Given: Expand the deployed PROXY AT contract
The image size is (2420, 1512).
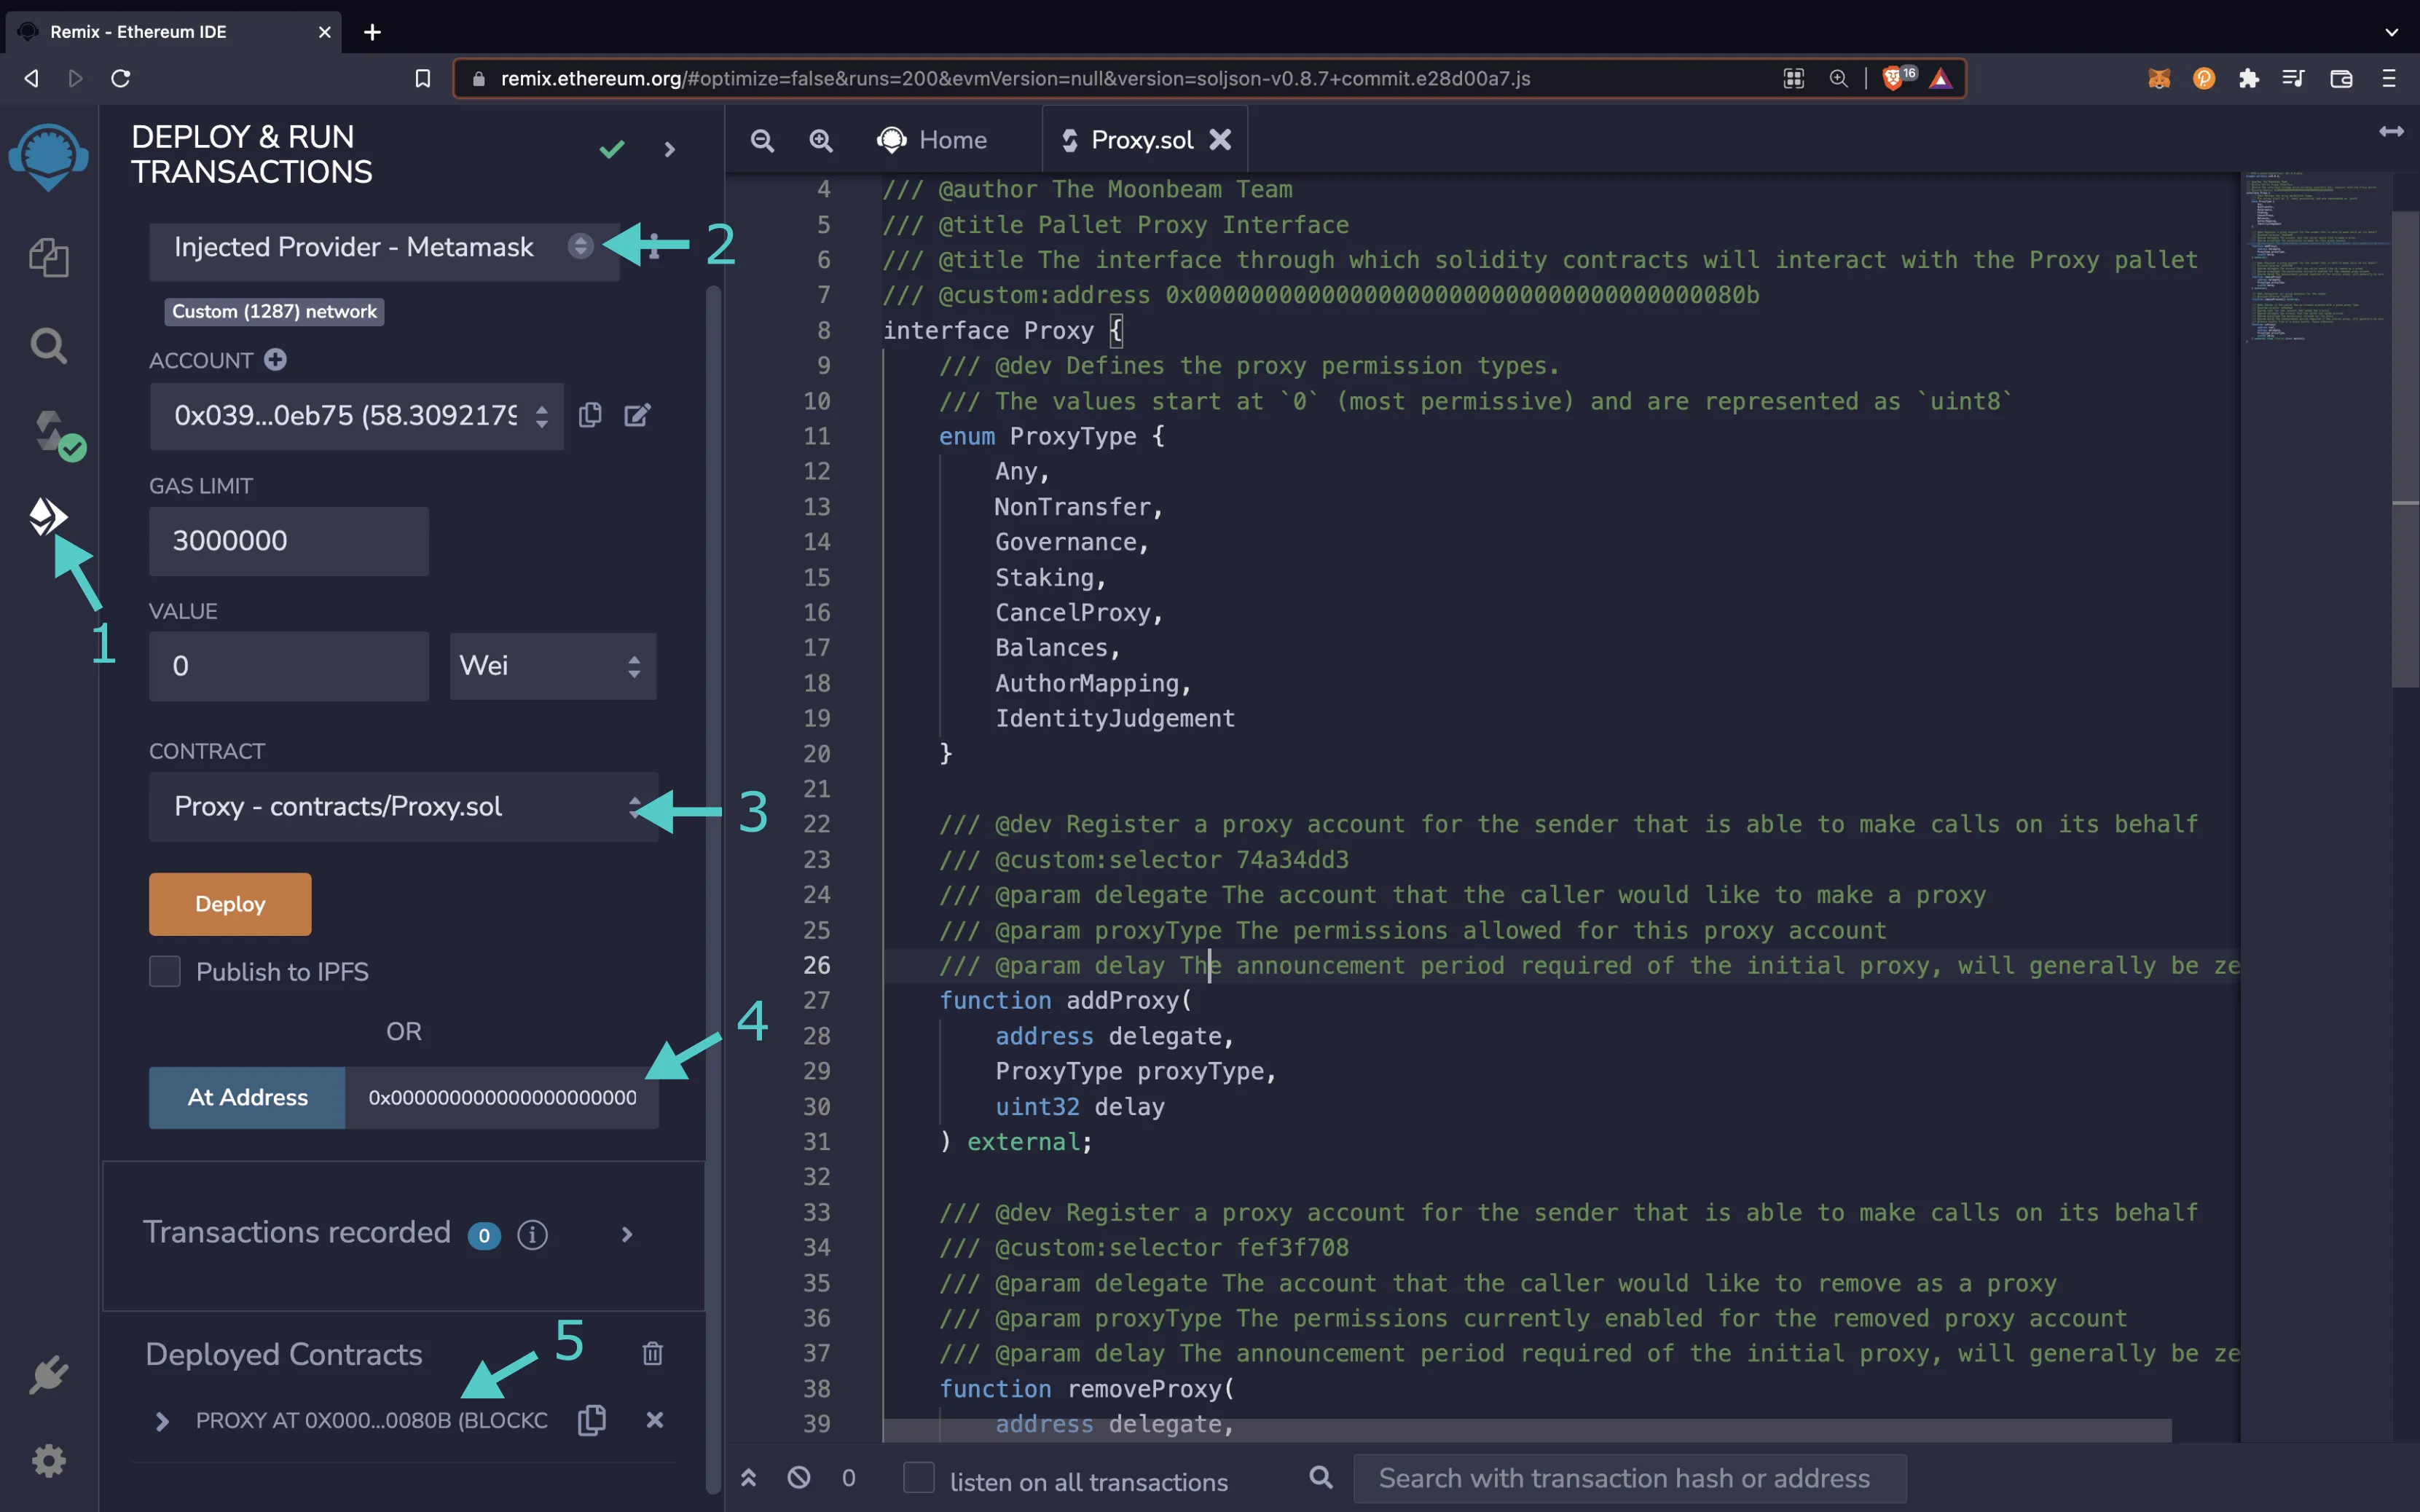Looking at the screenshot, I should point(162,1421).
